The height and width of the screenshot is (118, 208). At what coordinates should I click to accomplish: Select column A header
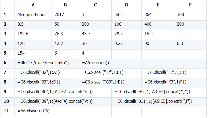click(x=33, y=5)
